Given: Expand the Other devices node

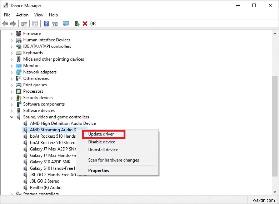Looking at the screenshot, I should (11, 78).
